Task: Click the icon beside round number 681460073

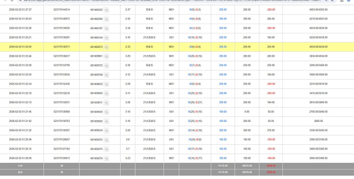Action: pyautogui.click(x=106, y=47)
